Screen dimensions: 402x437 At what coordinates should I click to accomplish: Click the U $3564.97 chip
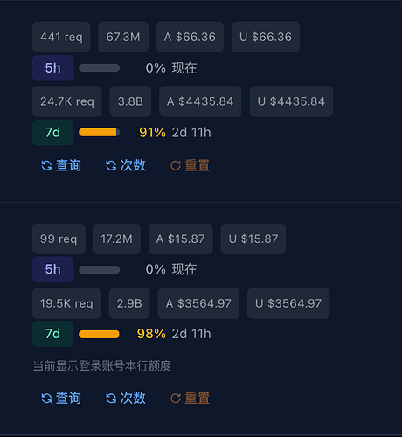[x=288, y=303]
